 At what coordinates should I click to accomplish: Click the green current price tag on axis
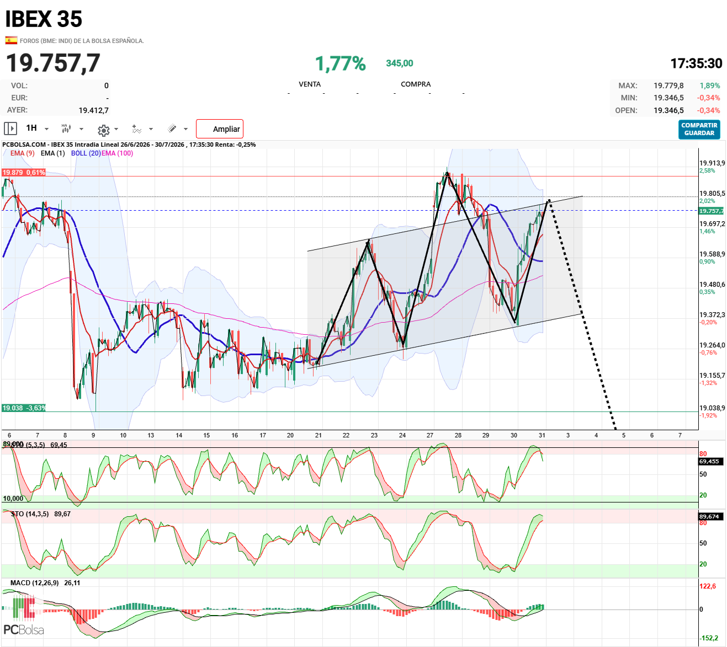click(x=711, y=211)
